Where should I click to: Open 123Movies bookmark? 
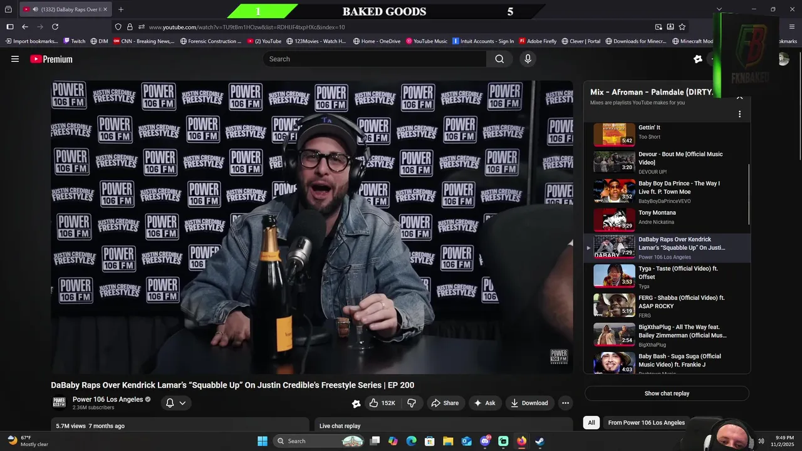click(316, 41)
